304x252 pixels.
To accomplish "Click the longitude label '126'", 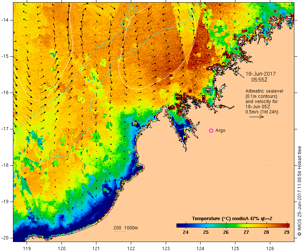I will coord(270,248).
